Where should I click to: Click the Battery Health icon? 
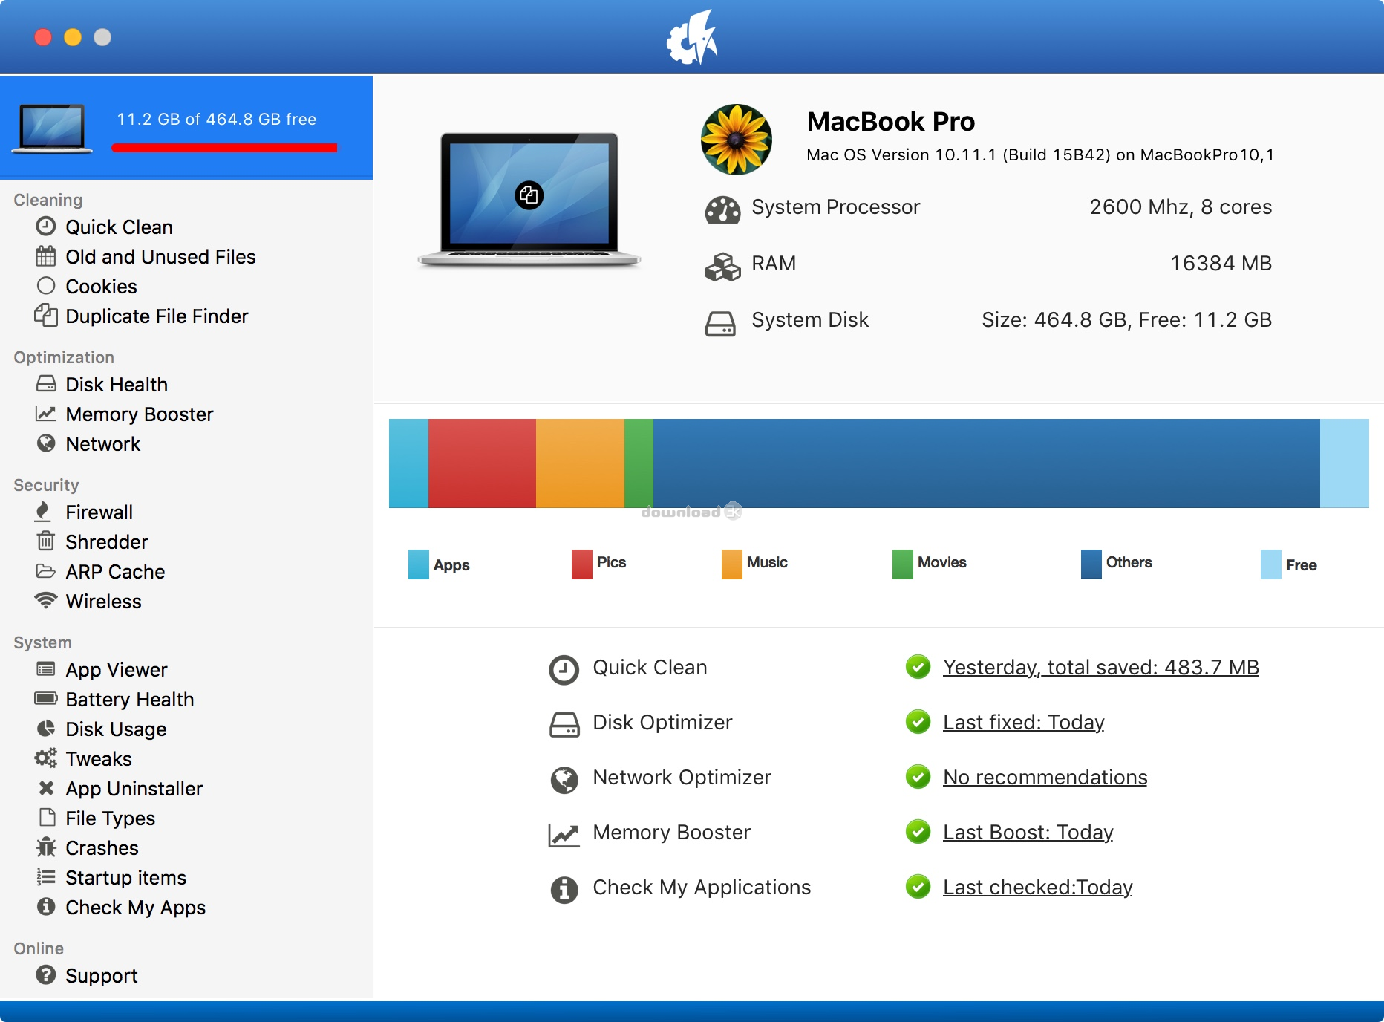coord(46,699)
